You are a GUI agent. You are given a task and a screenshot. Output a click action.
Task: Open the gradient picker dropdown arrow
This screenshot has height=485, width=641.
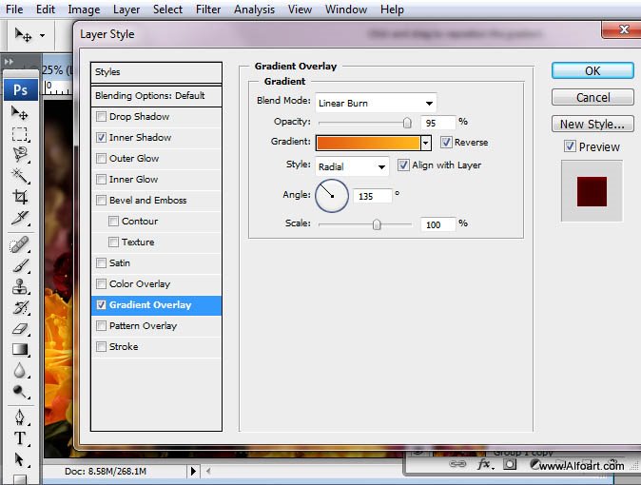coord(425,144)
